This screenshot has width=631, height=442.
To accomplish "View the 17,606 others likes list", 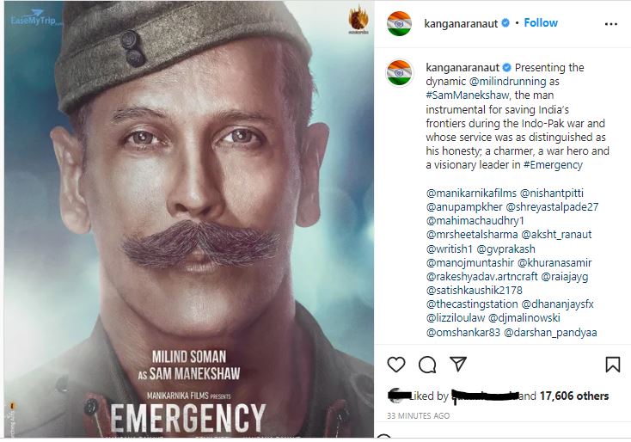I will point(574,396).
